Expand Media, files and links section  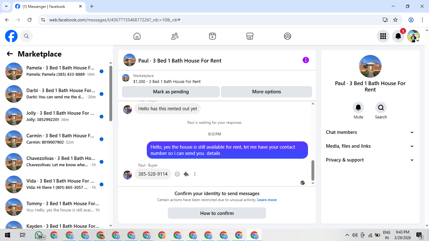point(370,146)
